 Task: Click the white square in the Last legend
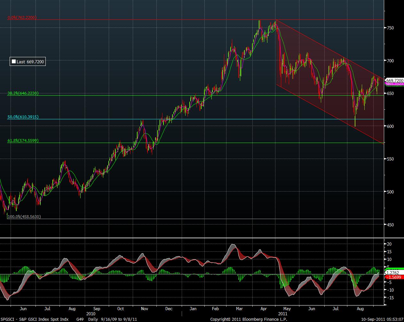tap(13, 62)
